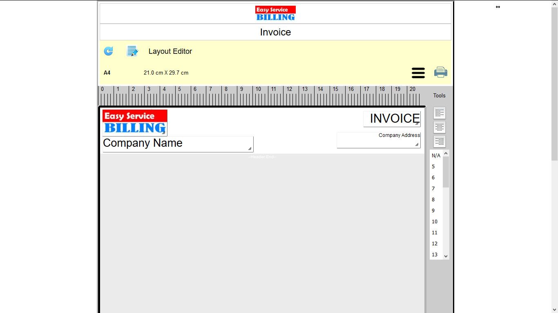This screenshot has height=313, width=558.
Task: Select font size 9
Action: click(x=436, y=211)
